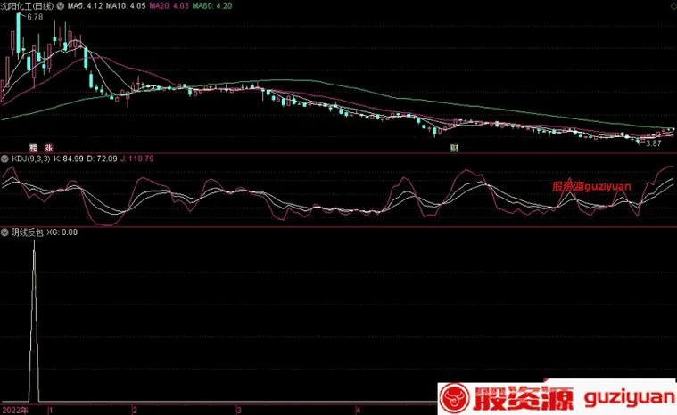Select the J: 110.79 value
The height and width of the screenshot is (415, 677).
[136, 159]
